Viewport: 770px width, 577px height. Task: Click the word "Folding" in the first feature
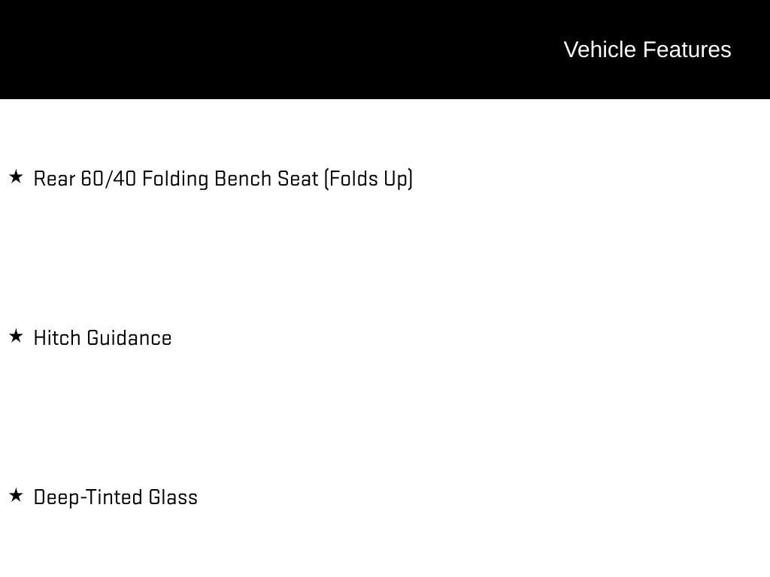(x=175, y=179)
